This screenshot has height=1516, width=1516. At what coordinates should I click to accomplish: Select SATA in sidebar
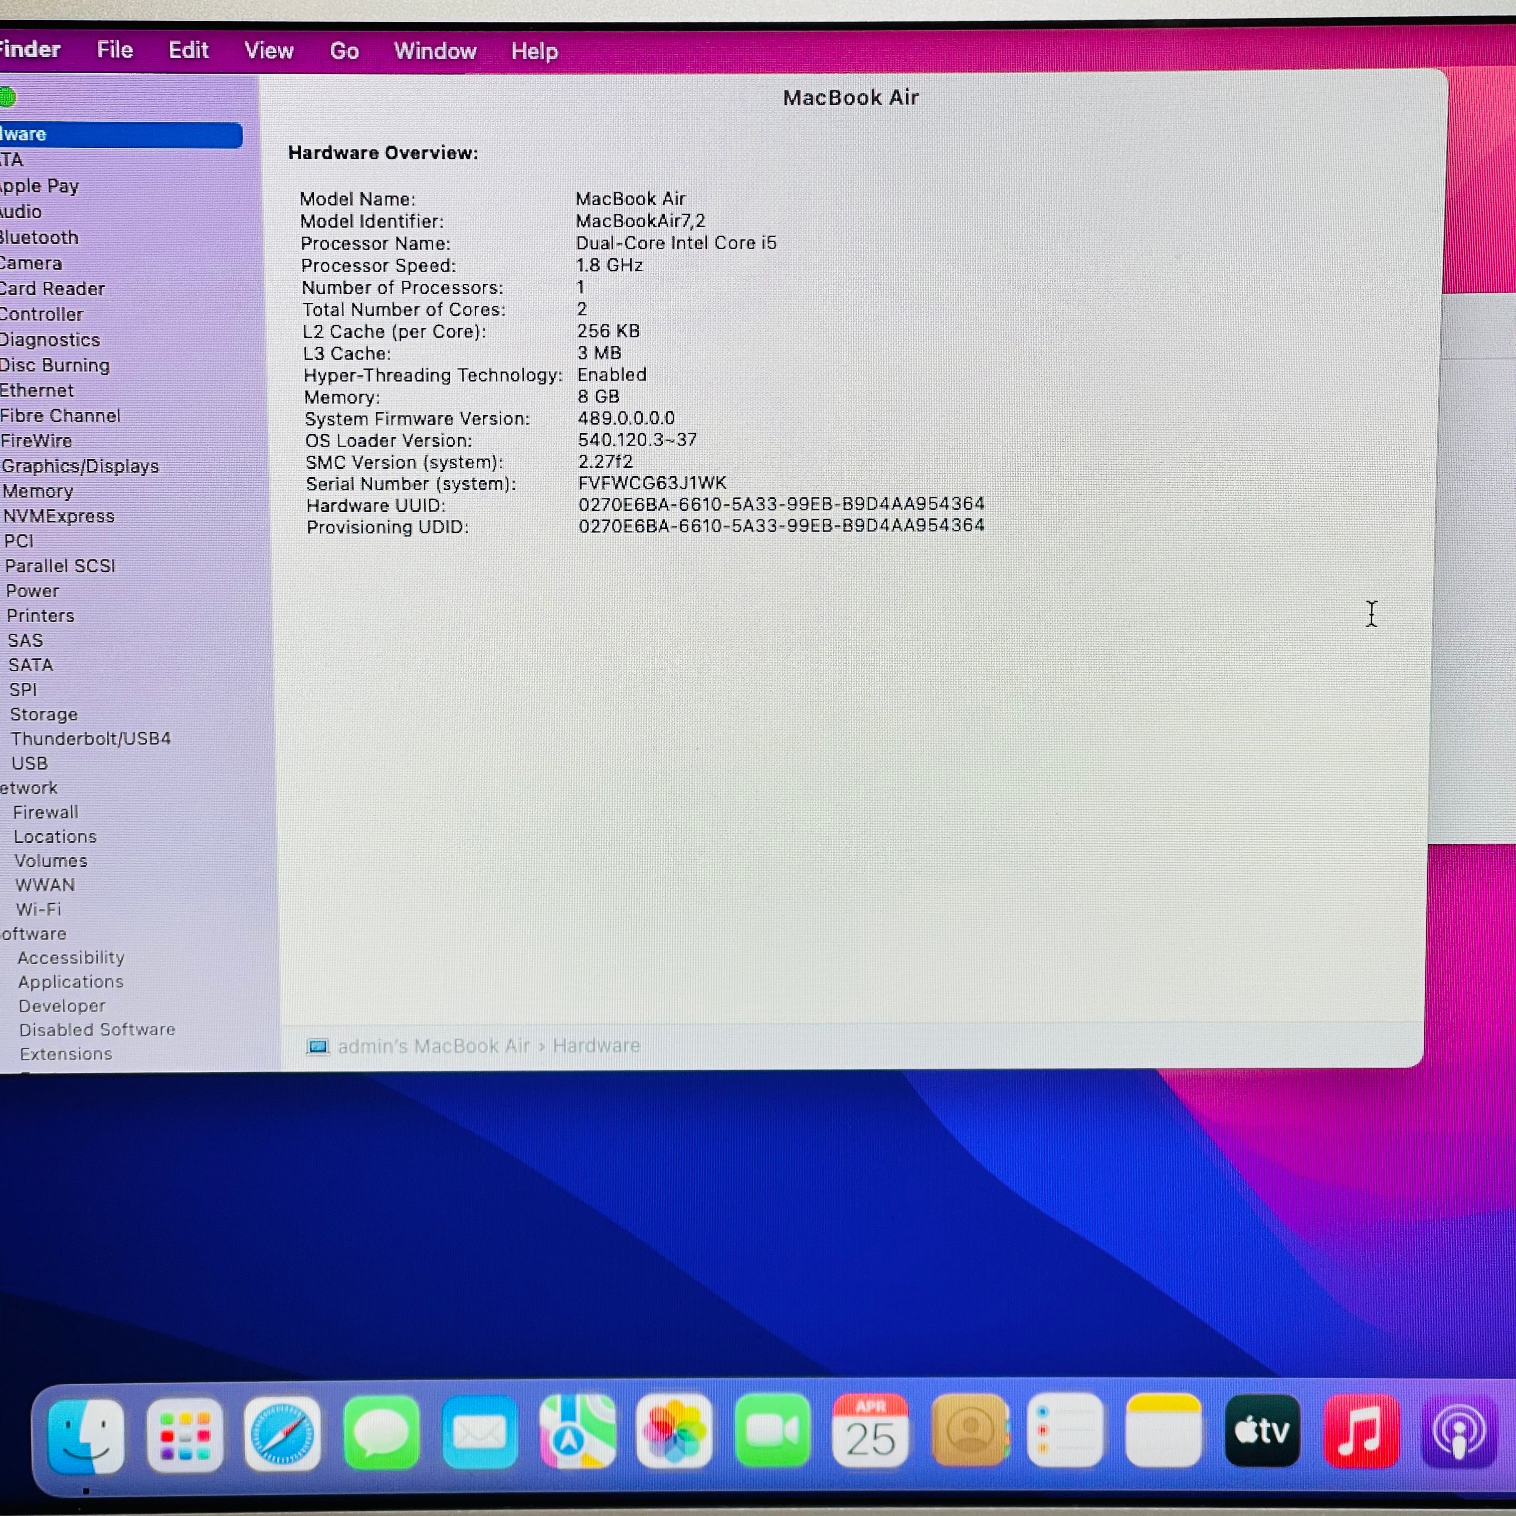pos(31,665)
